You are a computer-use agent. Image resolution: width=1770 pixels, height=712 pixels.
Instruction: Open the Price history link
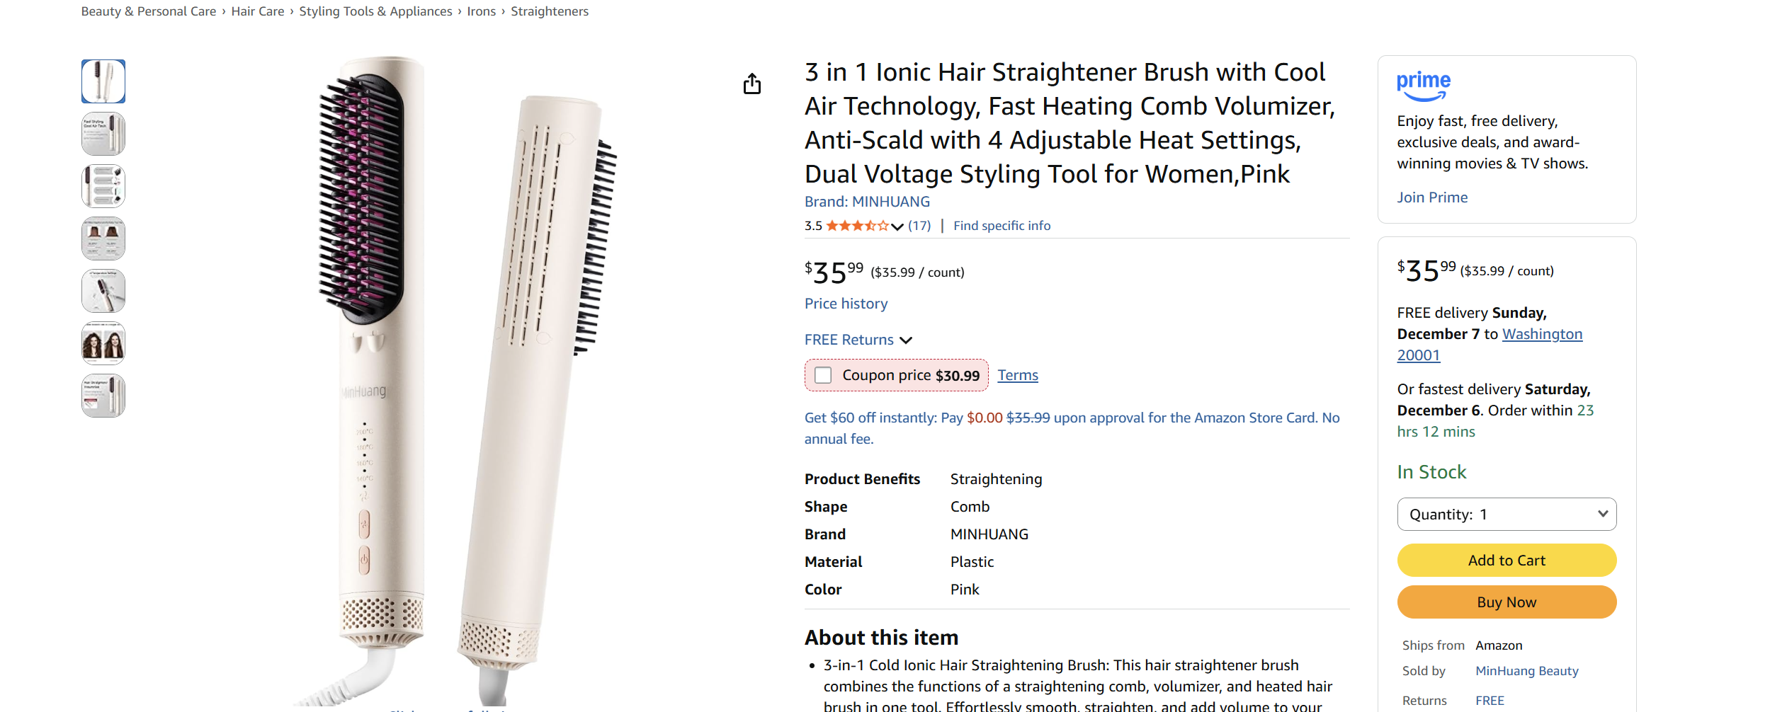(845, 303)
